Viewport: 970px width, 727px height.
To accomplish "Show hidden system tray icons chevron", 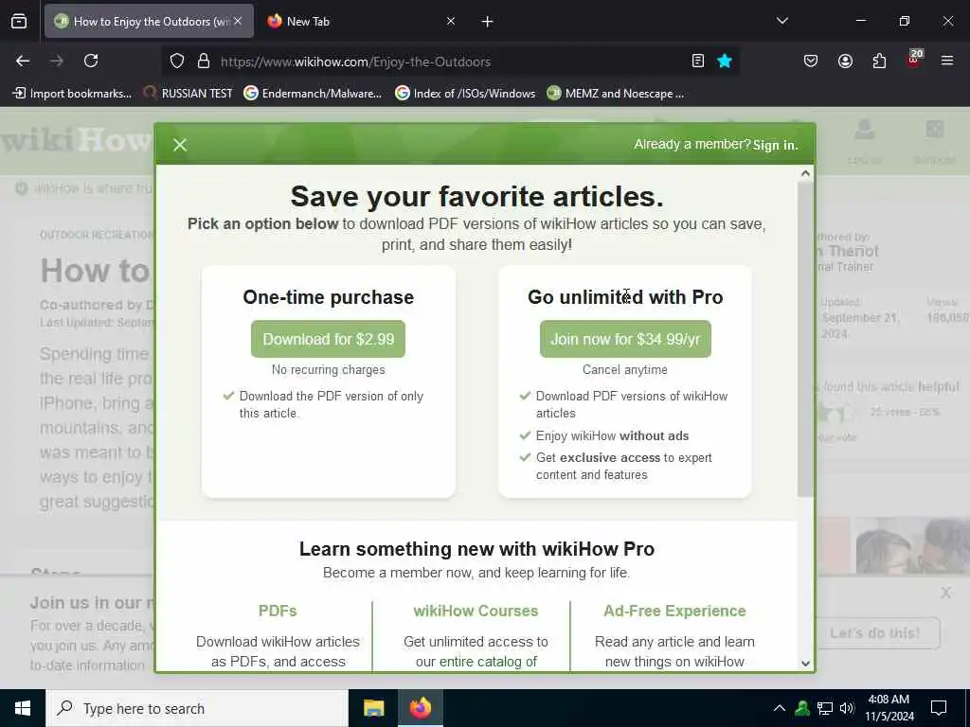I will pyautogui.click(x=780, y=708).
